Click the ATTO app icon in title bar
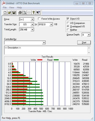 coord(3,3)
